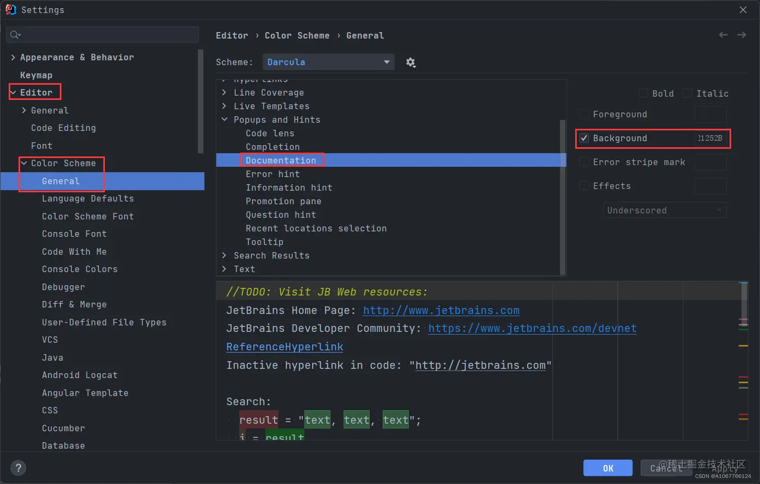This screenshot has width=760, height=484.
Task: Enable the Bold checkbox
Action: coord(643,93)
